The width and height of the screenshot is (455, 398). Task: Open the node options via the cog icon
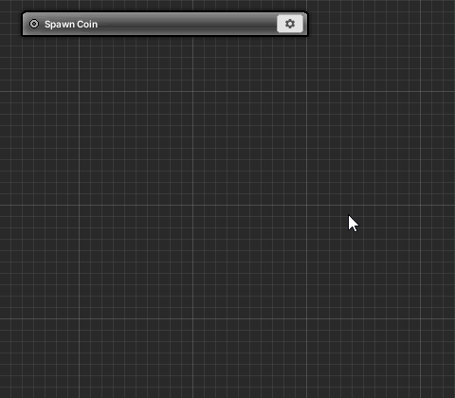click(x=290, y=24)
